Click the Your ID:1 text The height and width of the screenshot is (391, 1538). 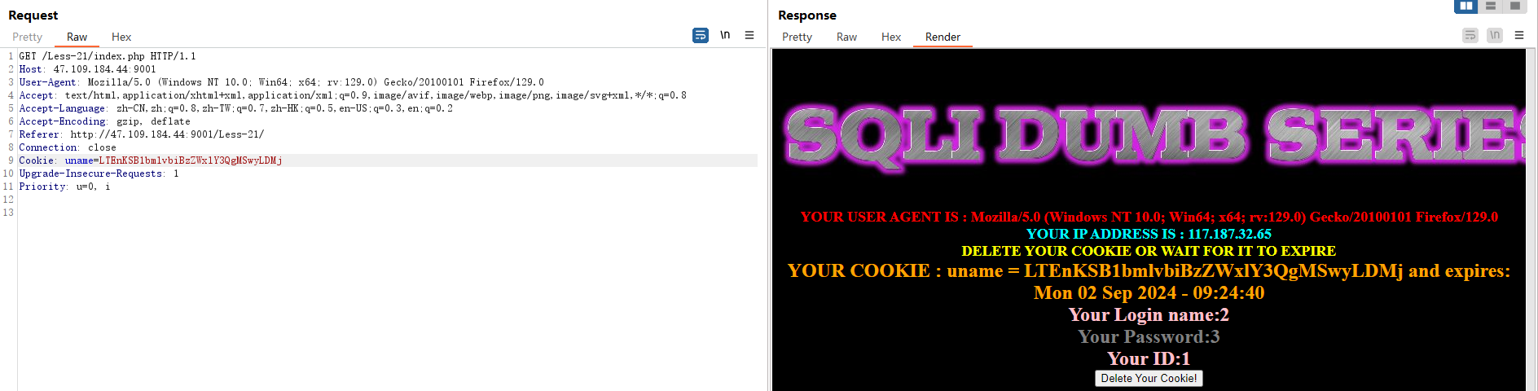click(1149, 358)
